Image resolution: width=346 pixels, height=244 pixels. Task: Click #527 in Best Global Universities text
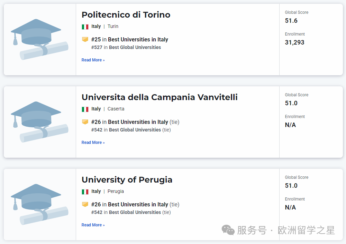click(x=126, y=47)
